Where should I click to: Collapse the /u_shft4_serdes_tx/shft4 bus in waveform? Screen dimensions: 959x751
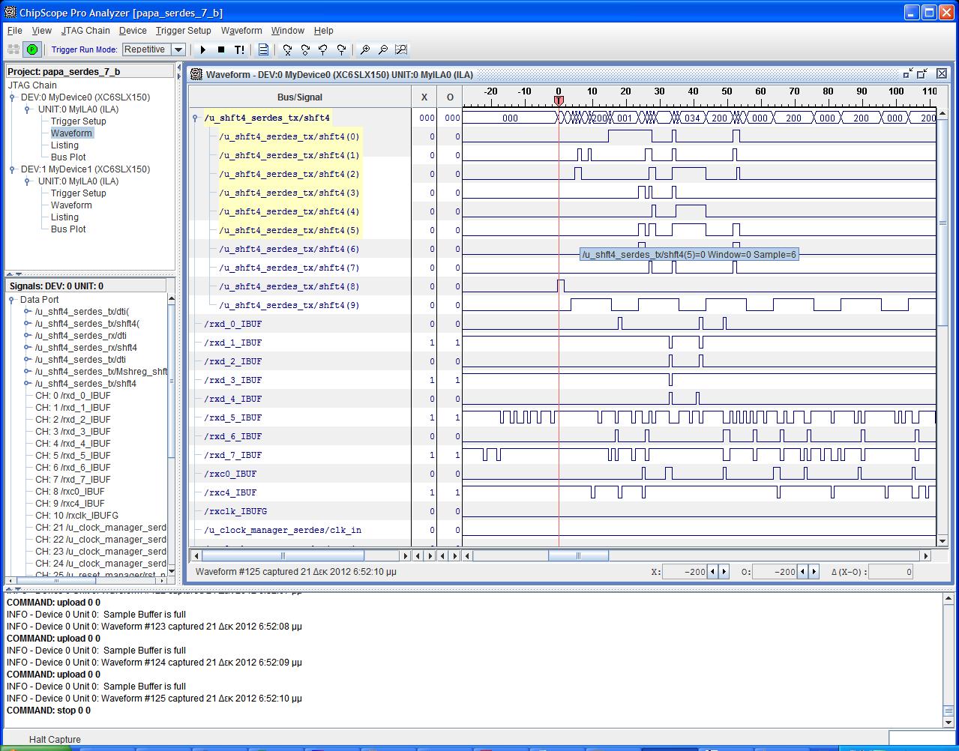[195, 118]
